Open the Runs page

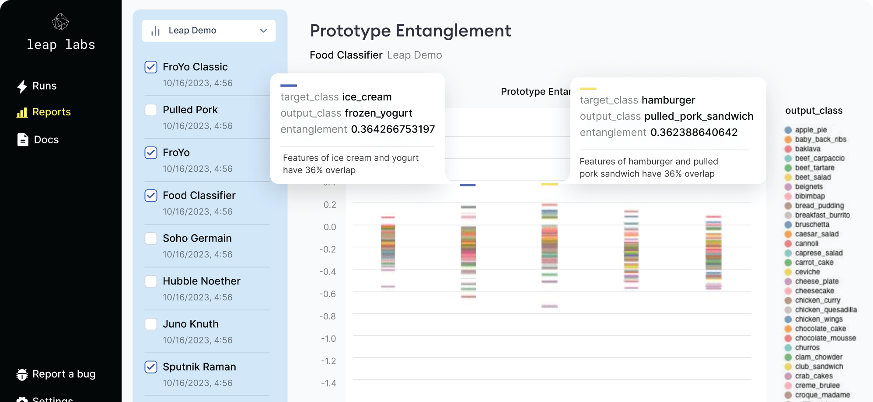44,86
